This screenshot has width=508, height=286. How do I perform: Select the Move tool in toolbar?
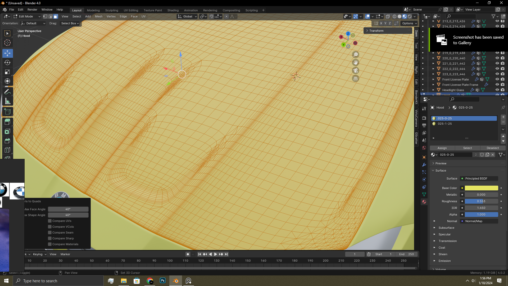click(8, 53)
